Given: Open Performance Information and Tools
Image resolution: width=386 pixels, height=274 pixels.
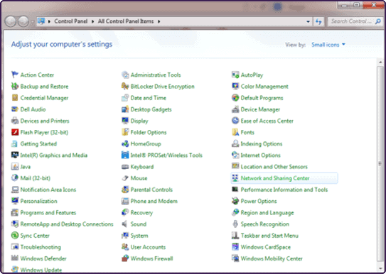Looking at the screenshot, I should (x=284, y=190).
